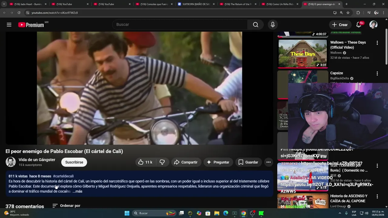Close the El peor enemigo tab

(339, 4)
